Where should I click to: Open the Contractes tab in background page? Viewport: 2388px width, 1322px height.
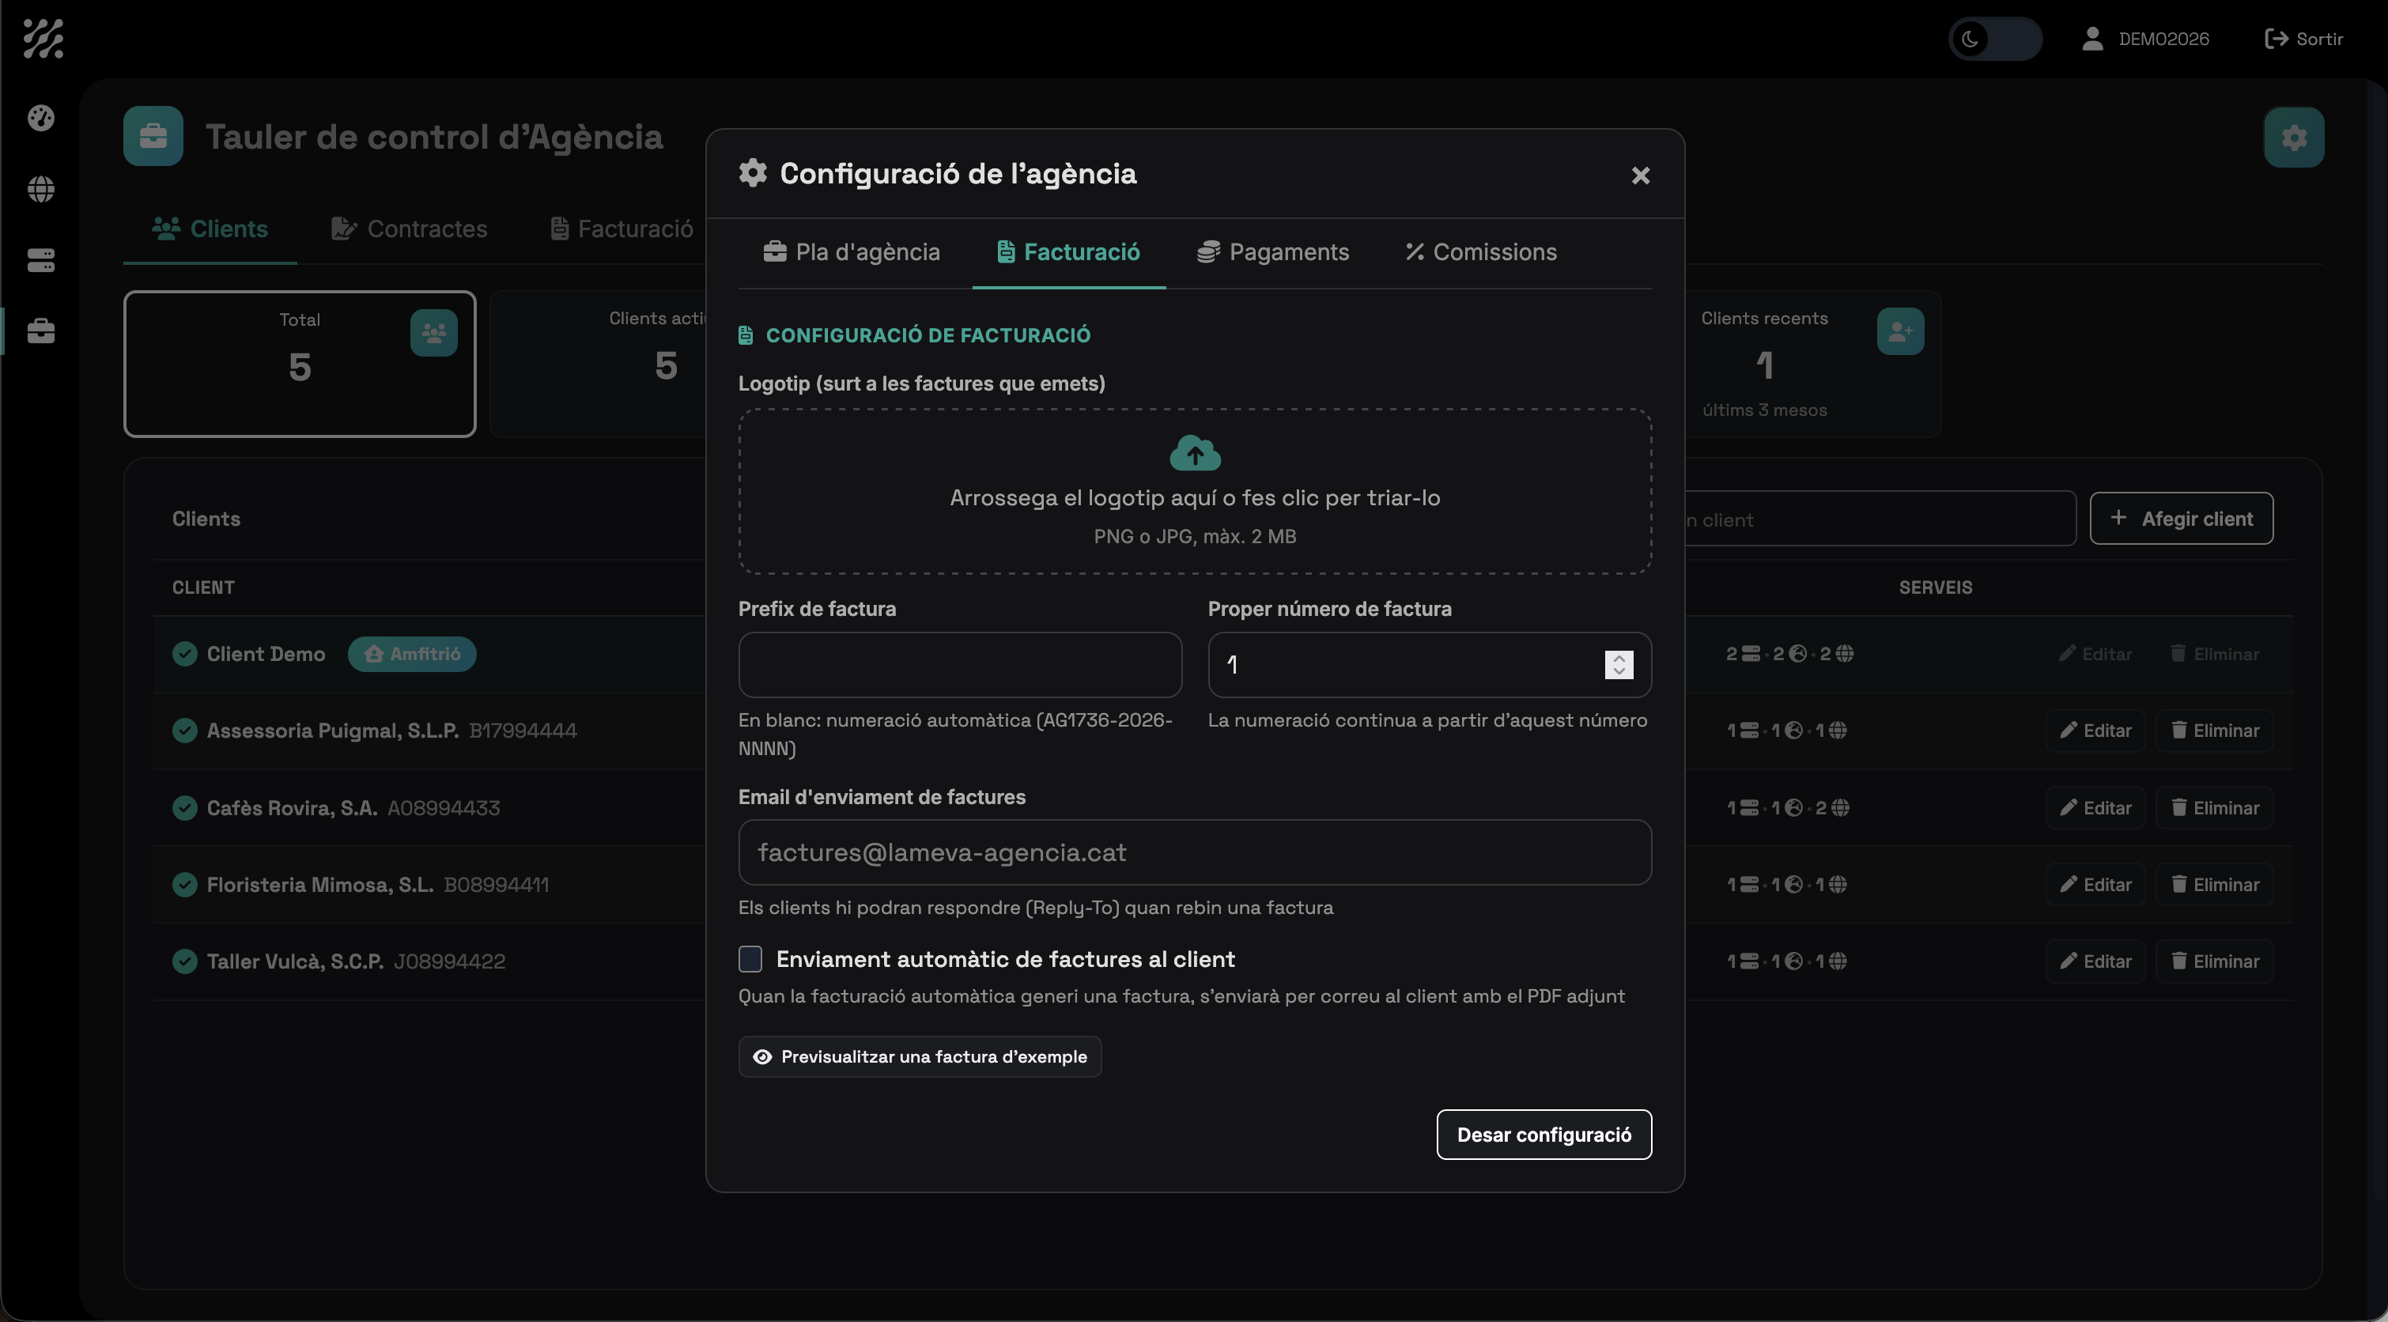[409, 229]
